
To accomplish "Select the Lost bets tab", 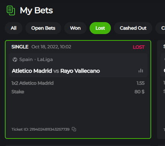I will coord(100,28).
